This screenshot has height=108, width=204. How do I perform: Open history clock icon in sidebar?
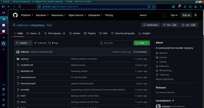coord(4,94)
